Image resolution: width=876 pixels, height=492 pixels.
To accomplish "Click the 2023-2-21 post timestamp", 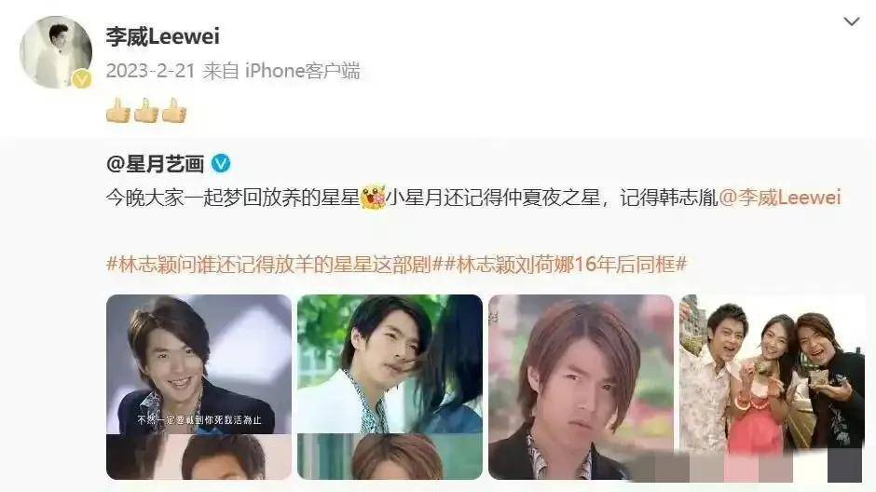I will click(x=150, y=71).
